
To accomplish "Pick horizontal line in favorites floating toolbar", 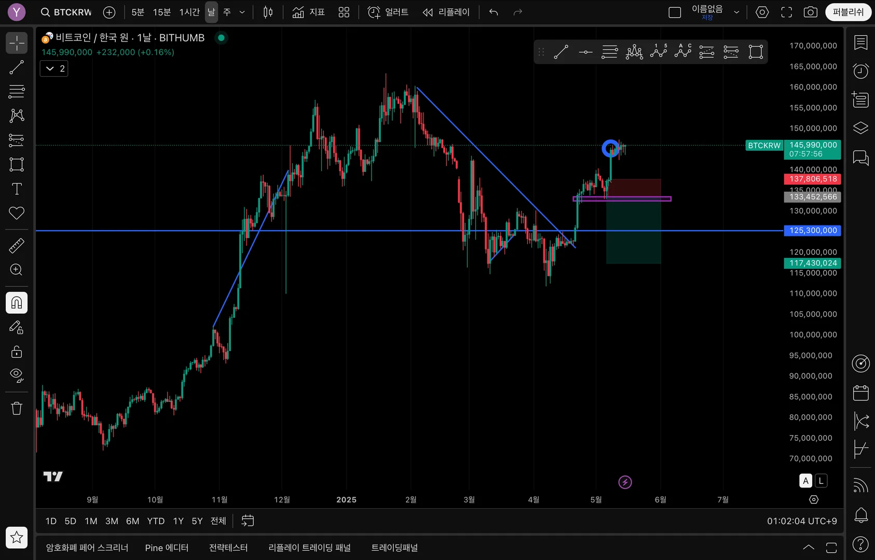I will (585, 52).
